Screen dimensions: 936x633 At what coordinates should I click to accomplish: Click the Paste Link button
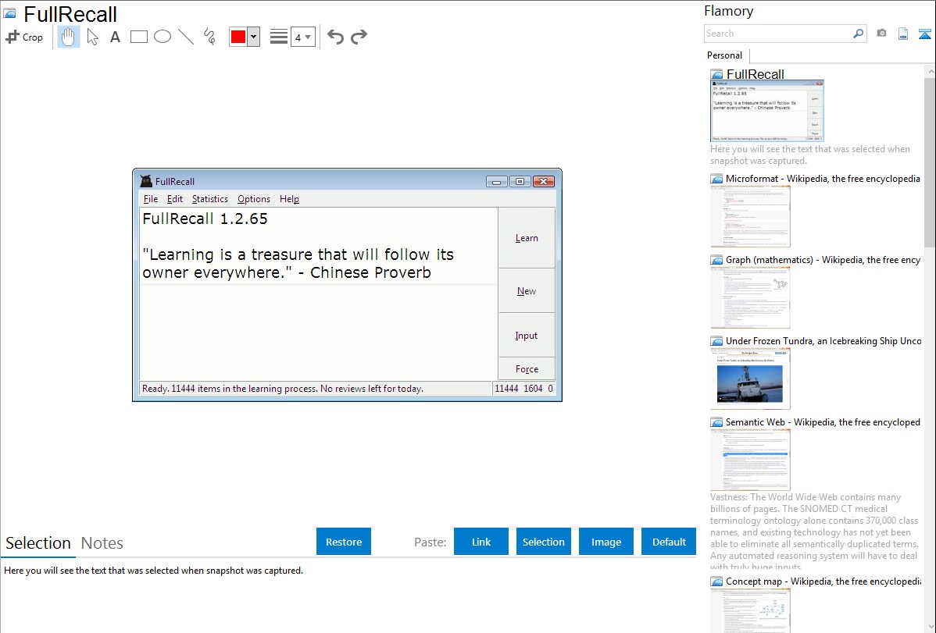coord(481,542)
